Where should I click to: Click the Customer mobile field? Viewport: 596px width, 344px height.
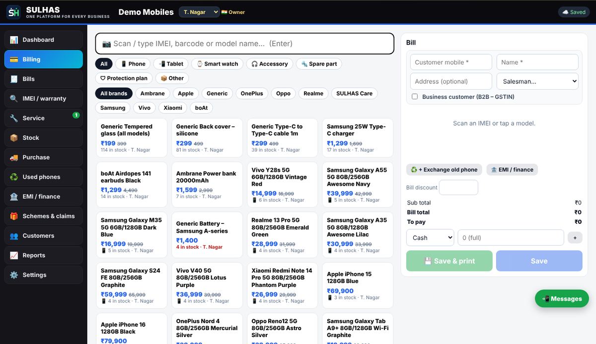pyautogui.click(x=451, y=62)
